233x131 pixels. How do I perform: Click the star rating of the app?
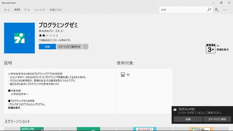pos(47,35)
